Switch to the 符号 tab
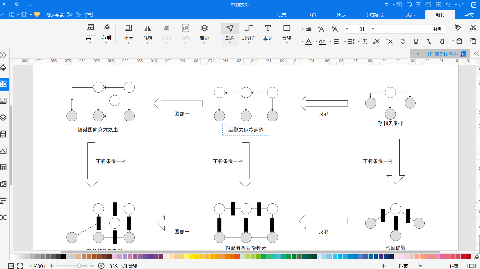 (x=311, y=15)
